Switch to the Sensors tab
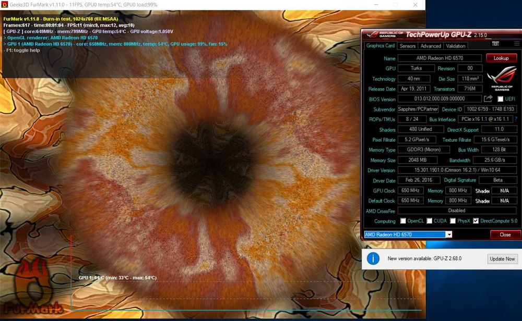 tap(408, 46)
